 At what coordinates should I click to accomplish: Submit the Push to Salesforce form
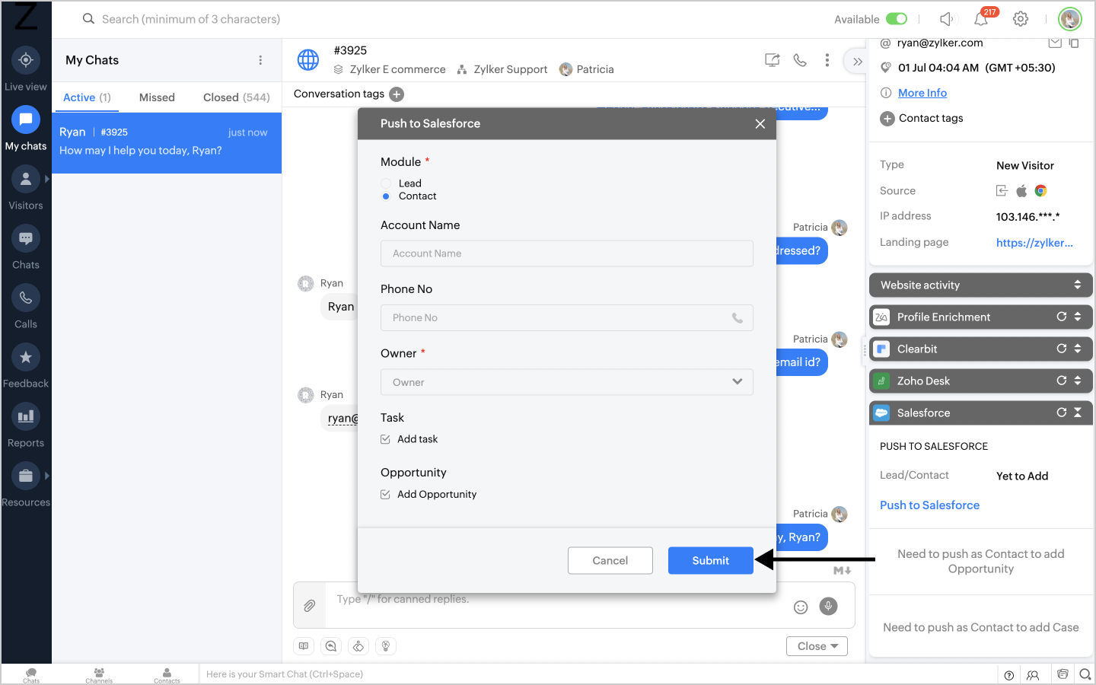[x=711, y=560]
